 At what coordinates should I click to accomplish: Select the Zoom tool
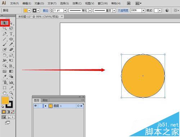tap(11, 93)
